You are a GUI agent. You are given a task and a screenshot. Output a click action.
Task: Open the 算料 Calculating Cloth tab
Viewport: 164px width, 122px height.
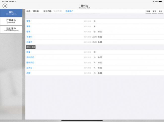[11, 13]
